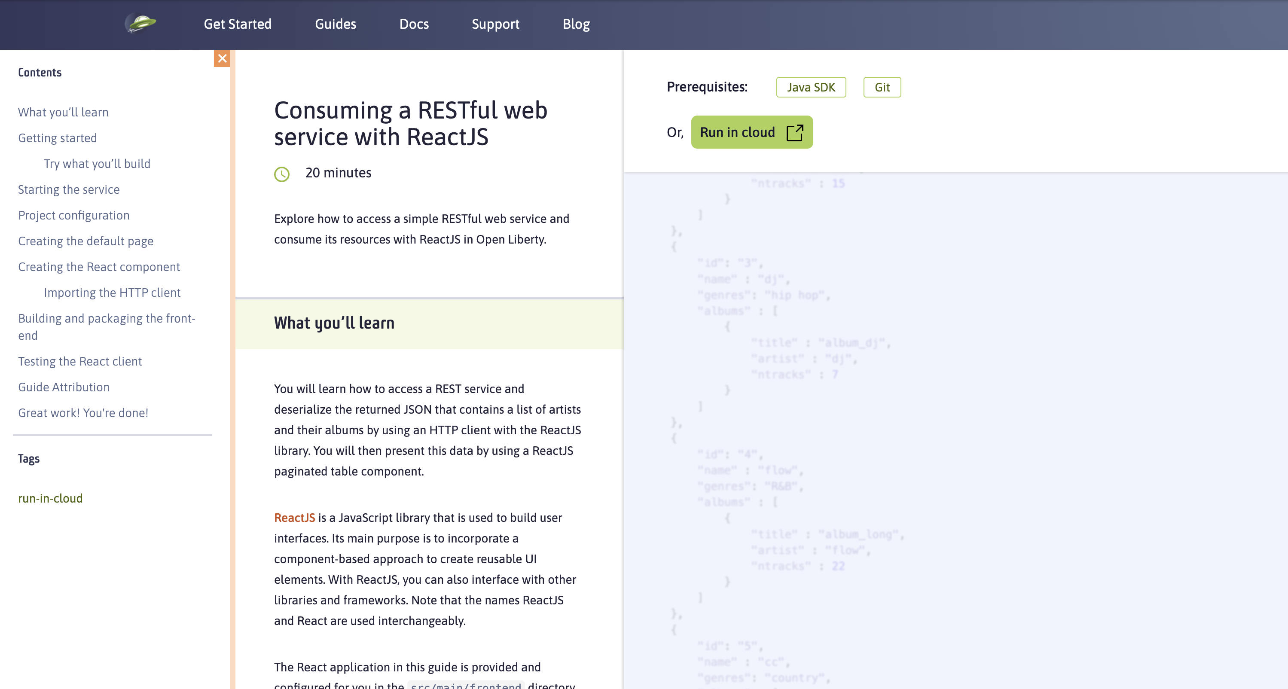Select Importing the HTTP client in Contents
This screenshot has height=689, width=1288.
pyautogui.click(x=112, y=293)
